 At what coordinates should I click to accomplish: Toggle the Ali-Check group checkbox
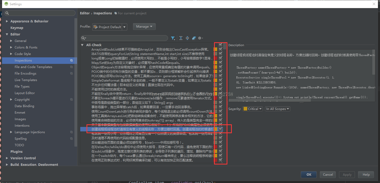221,45
